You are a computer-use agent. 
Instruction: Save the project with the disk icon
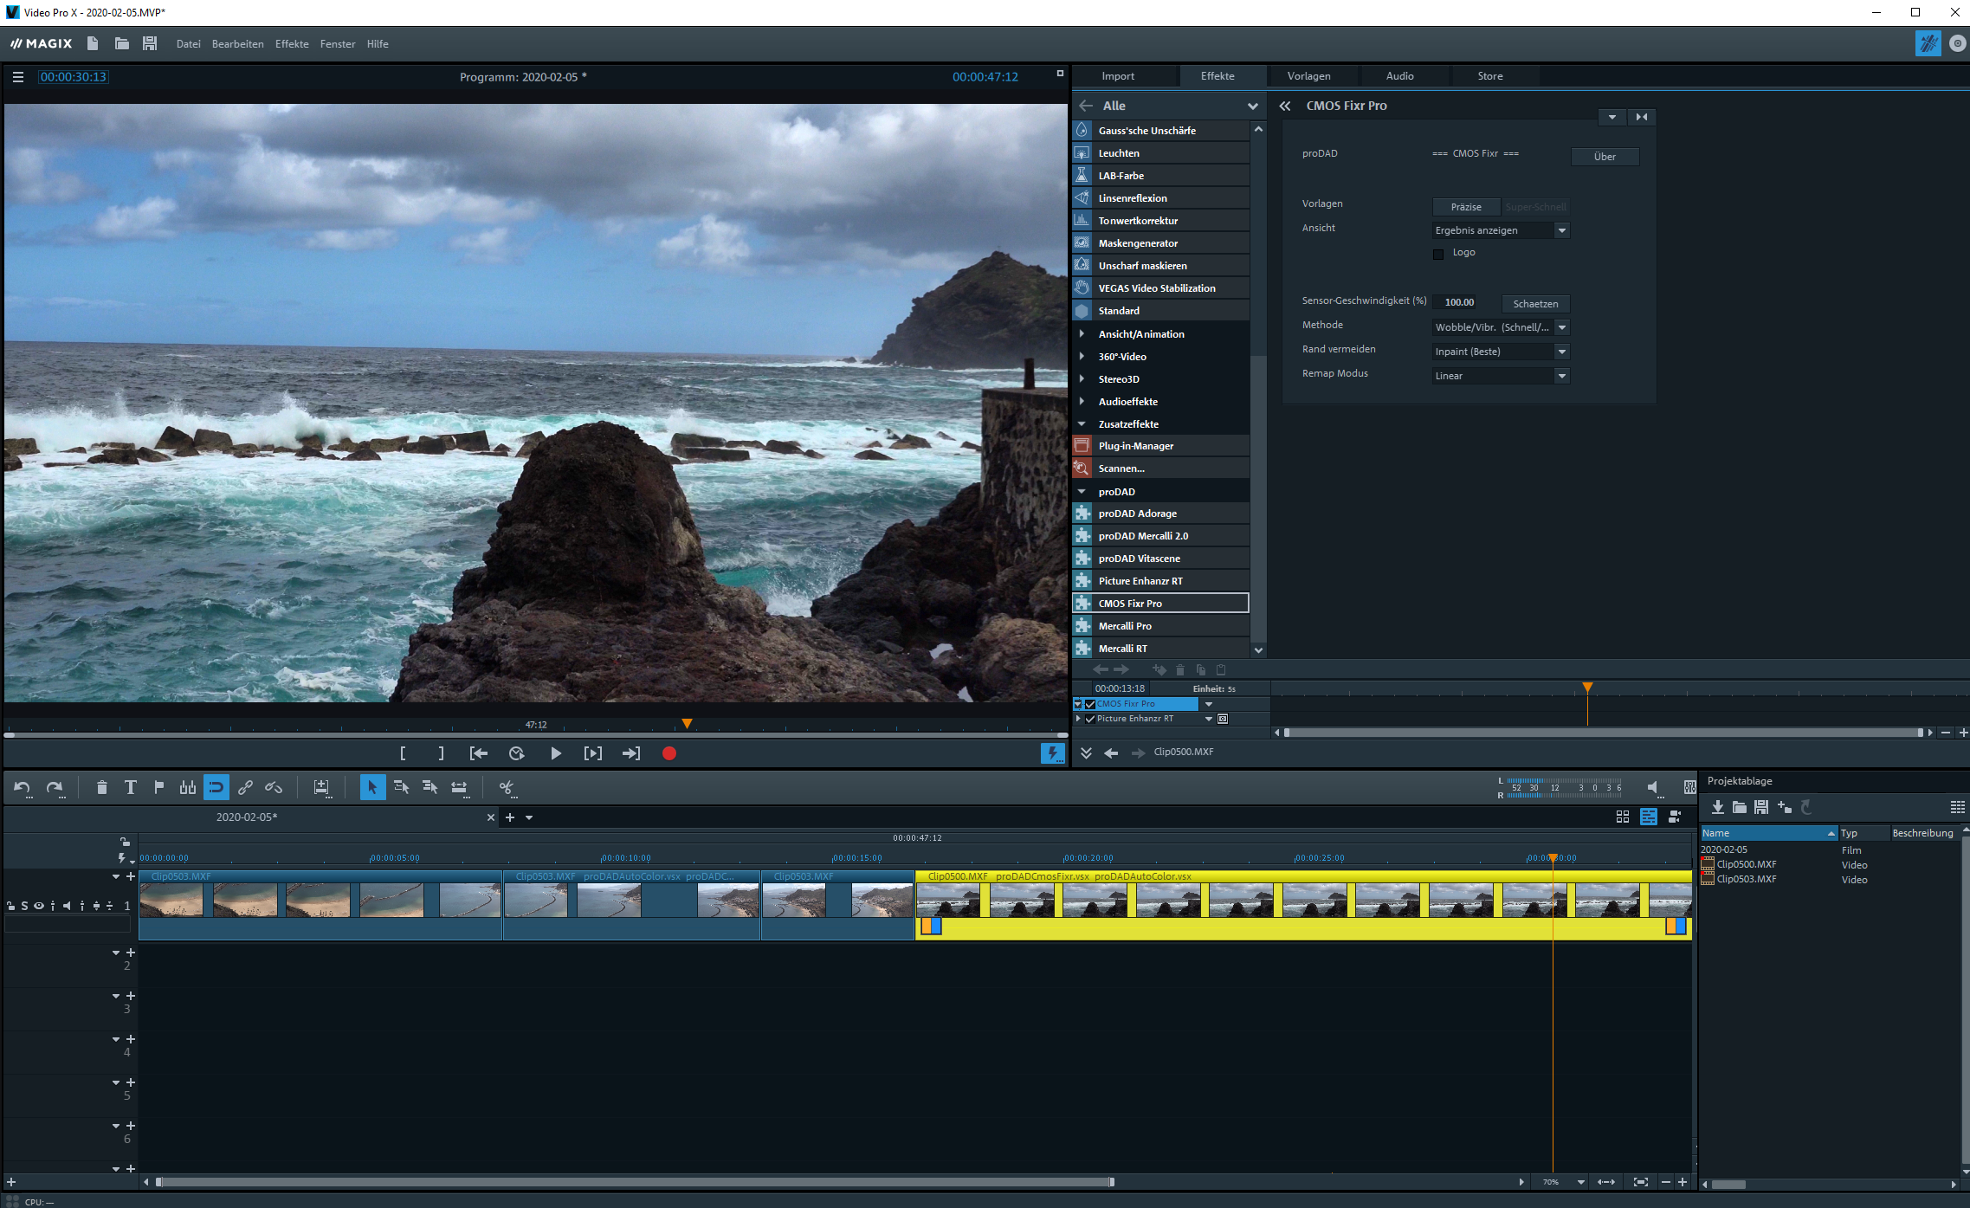click(150, 43)
